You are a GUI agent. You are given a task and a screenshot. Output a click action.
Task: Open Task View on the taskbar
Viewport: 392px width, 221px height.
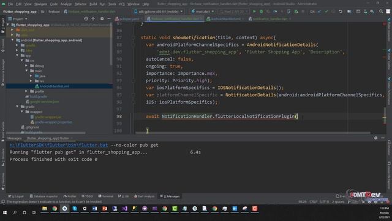34,212
